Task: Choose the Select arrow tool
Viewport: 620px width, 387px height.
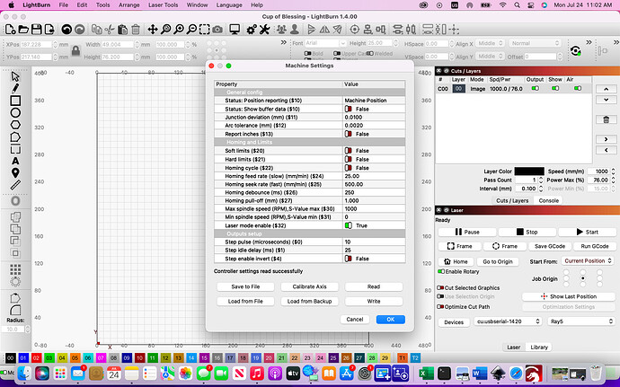Action: coord(15,76)
